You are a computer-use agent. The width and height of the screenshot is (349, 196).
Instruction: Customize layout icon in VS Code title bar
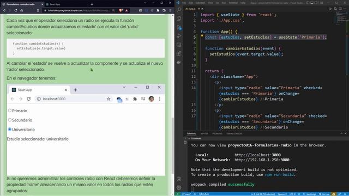click(322, 3)
